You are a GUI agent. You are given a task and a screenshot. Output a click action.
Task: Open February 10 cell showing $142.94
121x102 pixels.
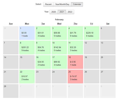tap(59, 47)
